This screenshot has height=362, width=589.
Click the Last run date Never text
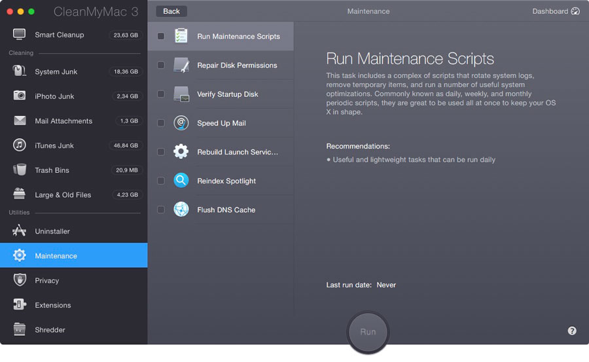(x=361, y=285)
